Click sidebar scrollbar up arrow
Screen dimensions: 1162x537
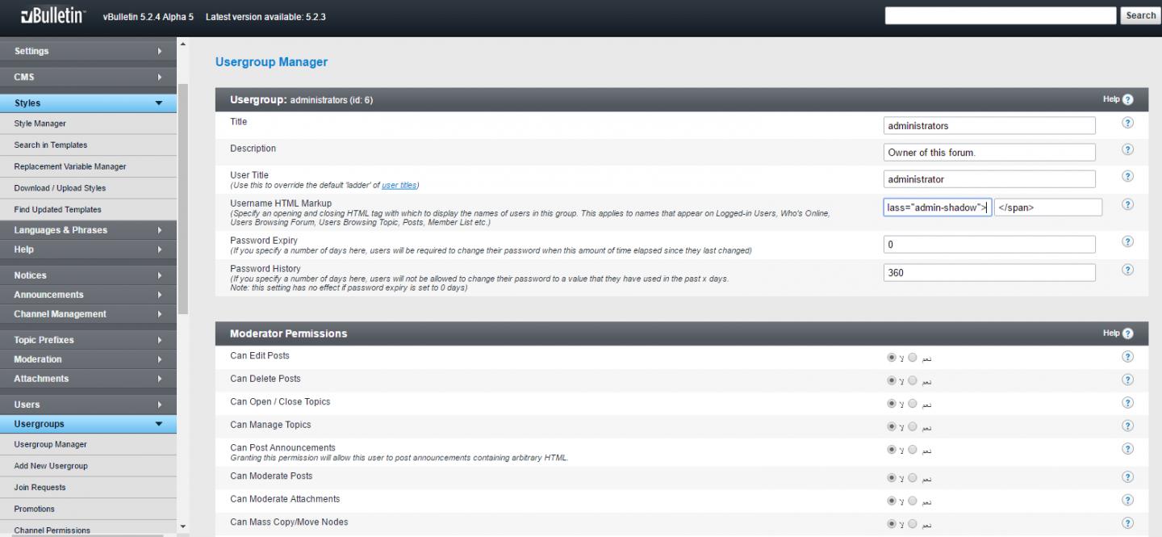tap(182, 44)
